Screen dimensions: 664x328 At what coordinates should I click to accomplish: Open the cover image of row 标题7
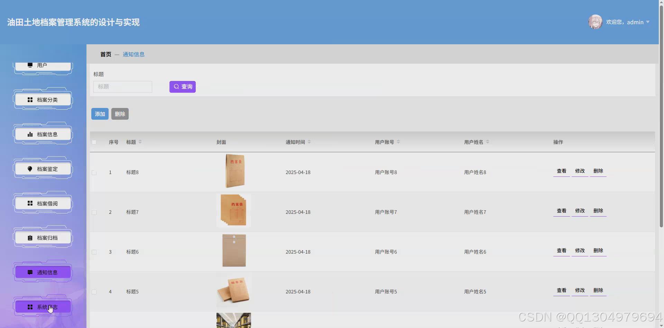234,210
